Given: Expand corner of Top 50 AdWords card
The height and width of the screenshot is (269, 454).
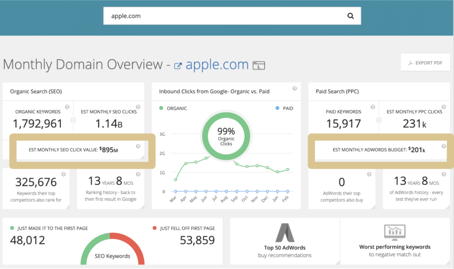Looking at the screenshot, I should click(x=337, y=262).
